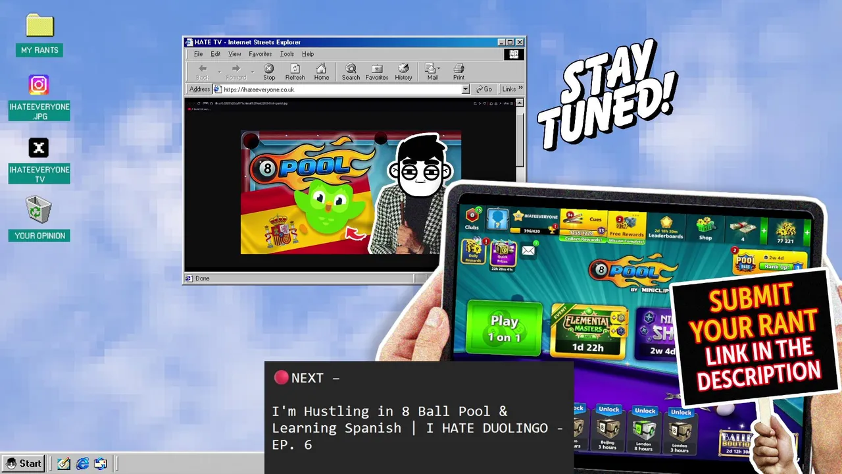Viewport: 842px width, 474px height.
Task: Click the Done status bar text
Action: pos(202,278)
